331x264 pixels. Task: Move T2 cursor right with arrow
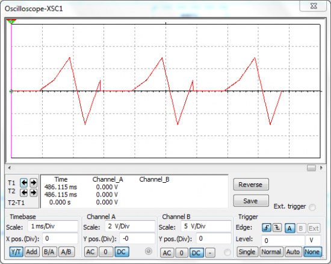[33, 192]
